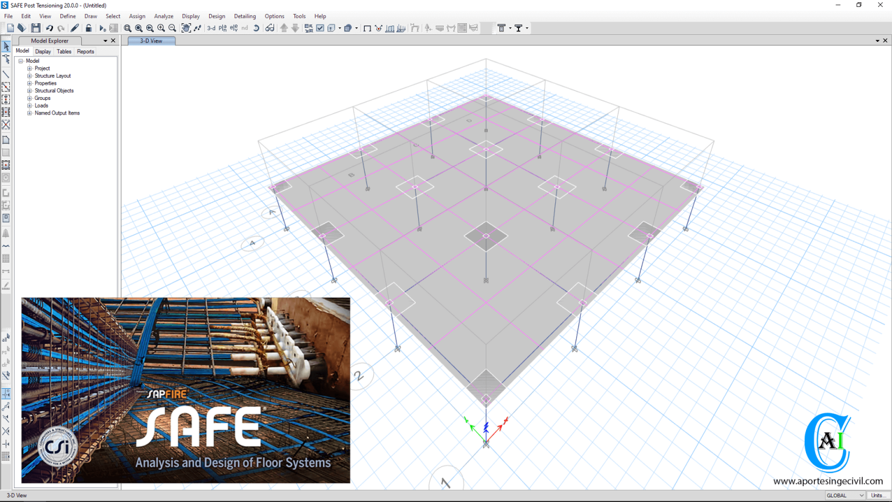The width and height of the screenshot is (892, 502).
Task: Select the Zoom In tool
Action: [x=161, y=28]
